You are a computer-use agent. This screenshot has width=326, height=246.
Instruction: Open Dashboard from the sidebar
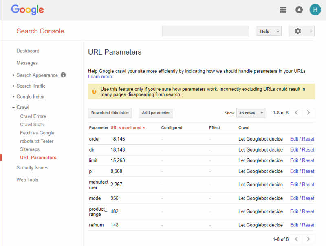tap(28, 51)
